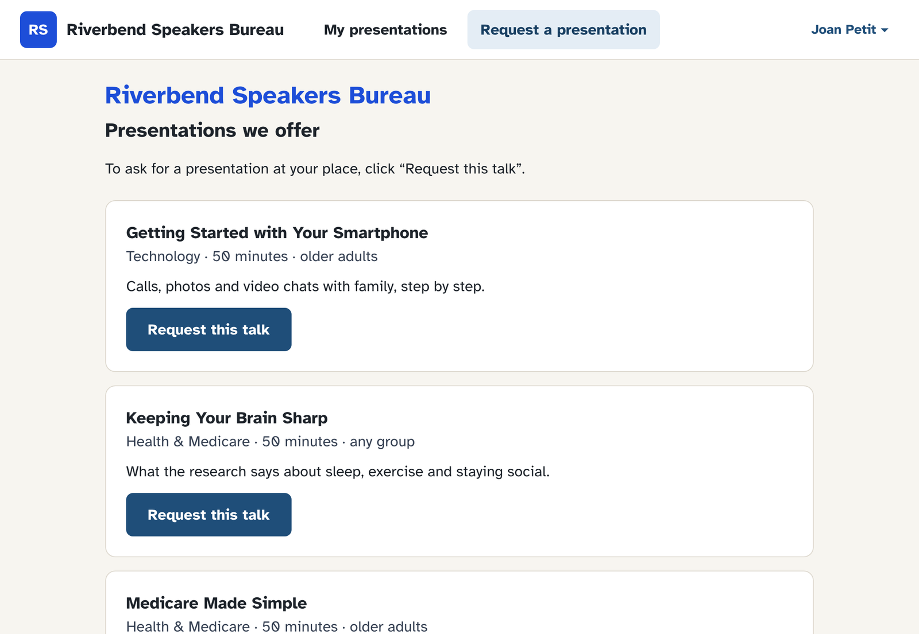Expand the Joan Petit account menu
The height and width of the screenshot is (634, 919).
tap(850, 30)
